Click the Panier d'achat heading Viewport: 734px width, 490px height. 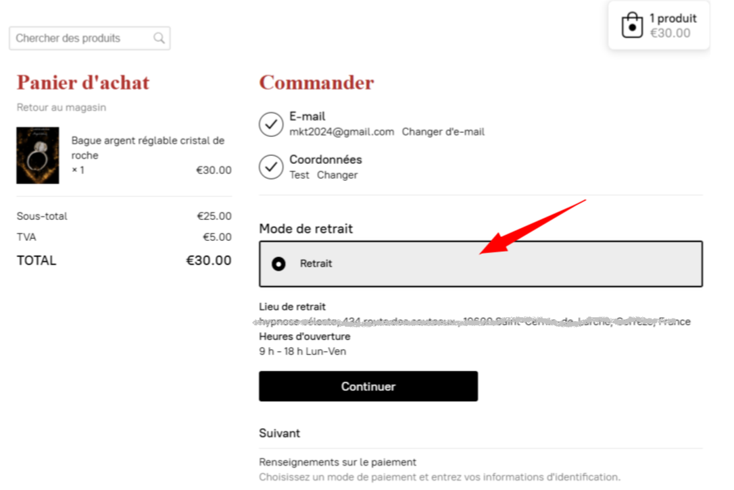point(83,83)
